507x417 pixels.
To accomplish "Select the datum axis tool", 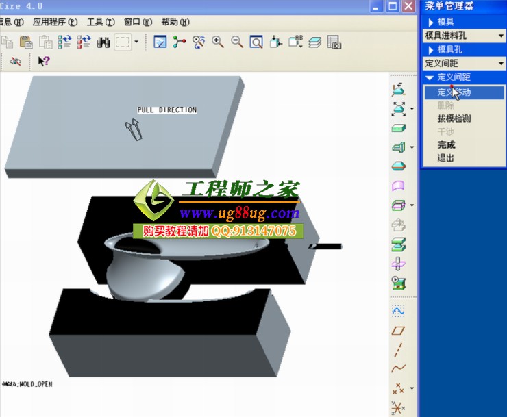I will pos(398,350).
